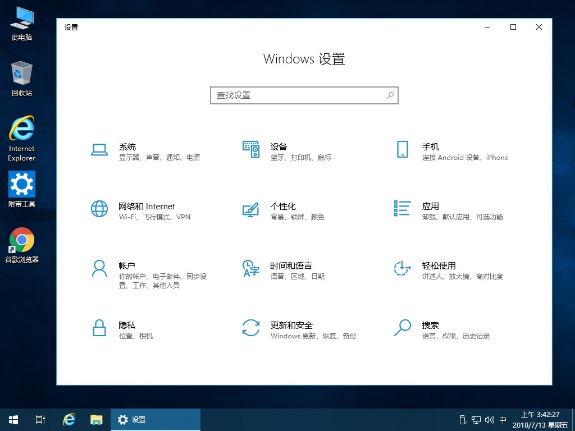The image size is (575, 431).
Task: Click the magnifier in the search box
Action: [390, 95]
